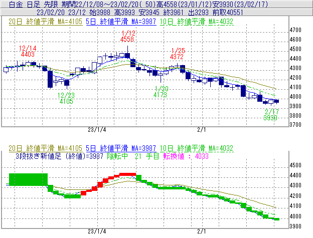Click the last candlestick on the top chart

pyautogui.click(x=276, y=101)
